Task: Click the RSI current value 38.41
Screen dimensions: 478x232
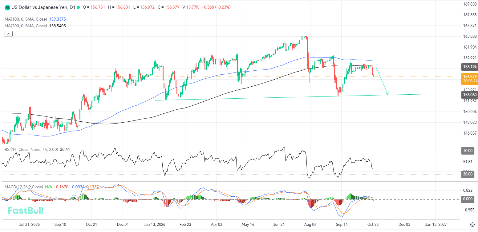Action: click(x=66, y=149)
